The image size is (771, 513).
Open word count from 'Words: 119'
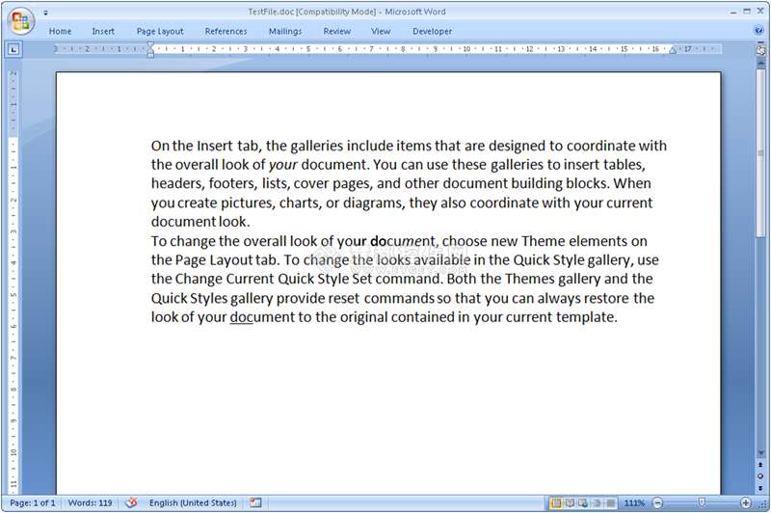coord(90,503)
